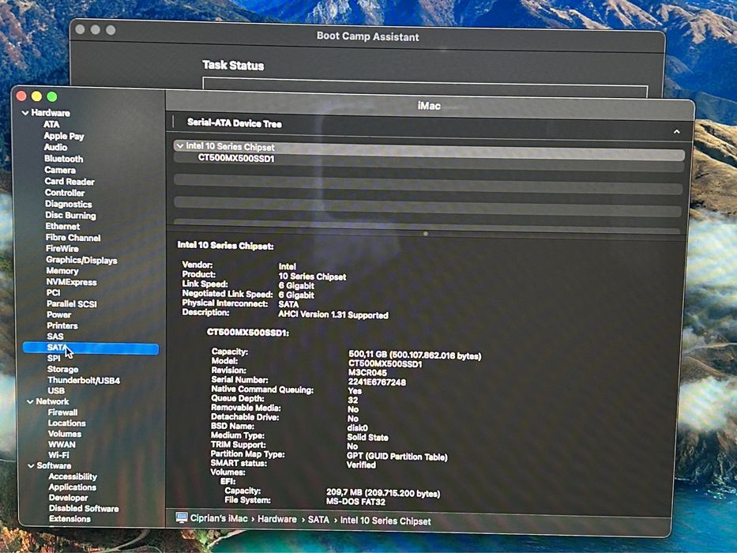Open Locations under Network
The image size is (737, 553).
(x=66, y=423)
